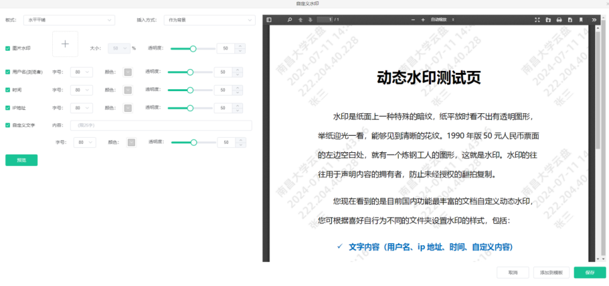Uncheck the 图片水印 checkbox
This screenshot has height=286, width=609.
point(8,48)
